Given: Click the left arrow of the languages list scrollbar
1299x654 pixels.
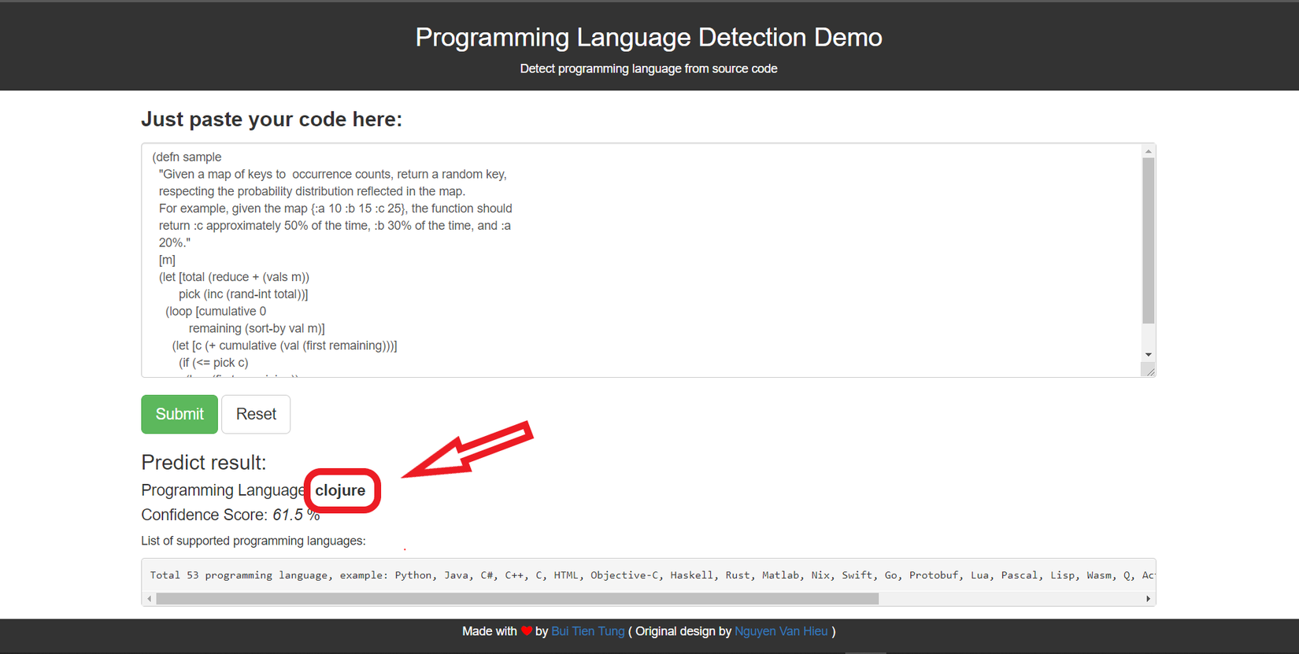Looking at the screenshot, I should (x=150, y=599).
